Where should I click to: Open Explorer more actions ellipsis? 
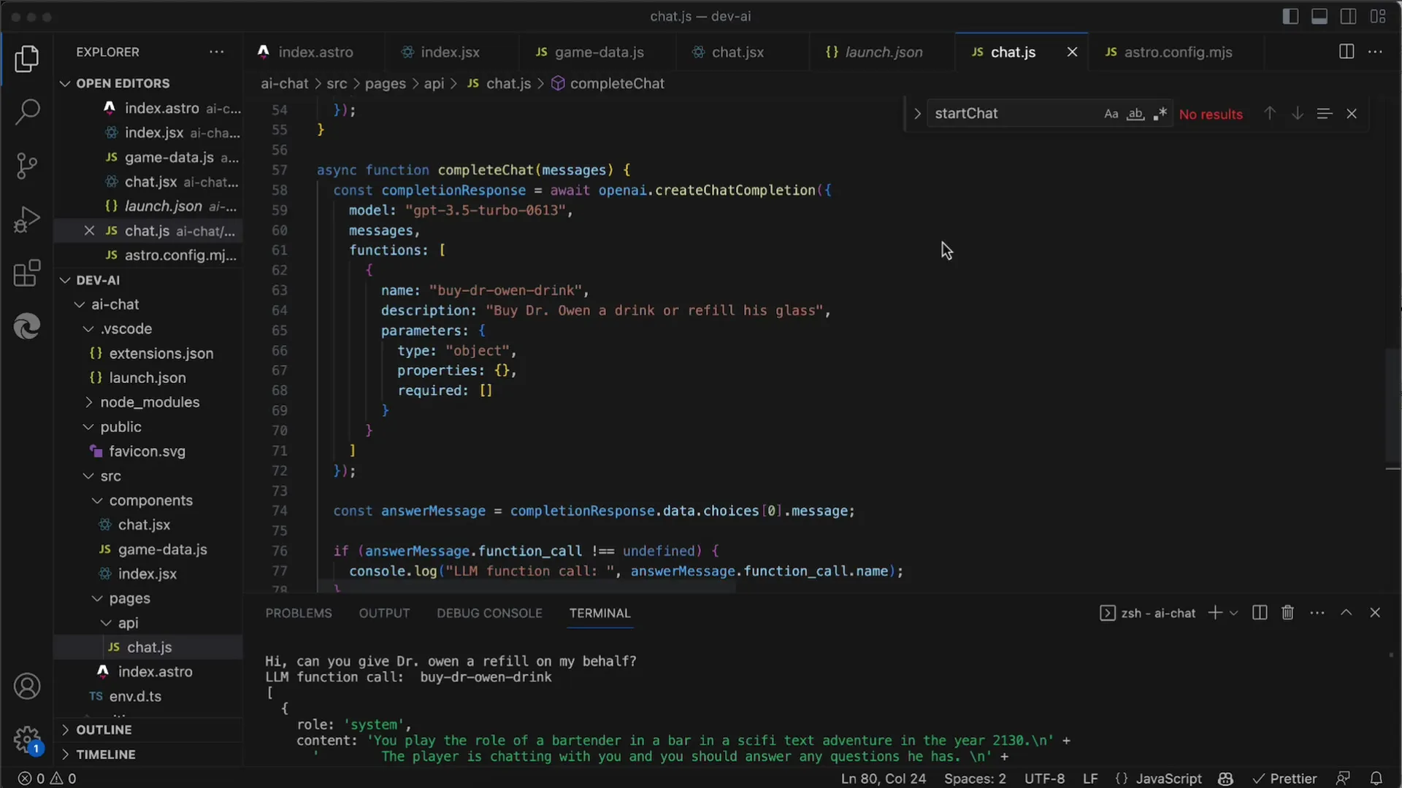point(217,52)
